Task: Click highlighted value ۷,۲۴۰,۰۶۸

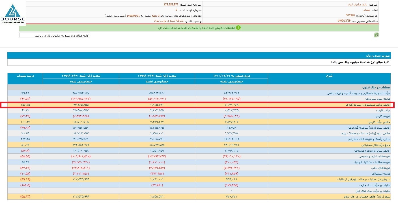Action: click(231, 105)
